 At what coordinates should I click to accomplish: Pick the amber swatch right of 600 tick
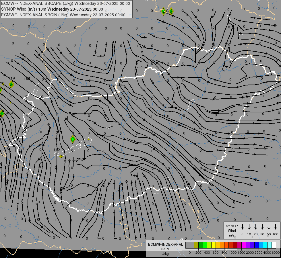(x=218, y=245)
